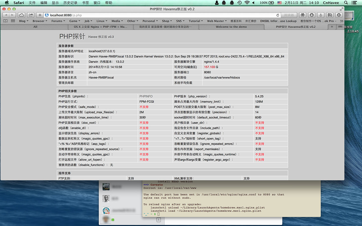Click the Wi-Fi status icon
Screen dimensions: 362x226
247,3
